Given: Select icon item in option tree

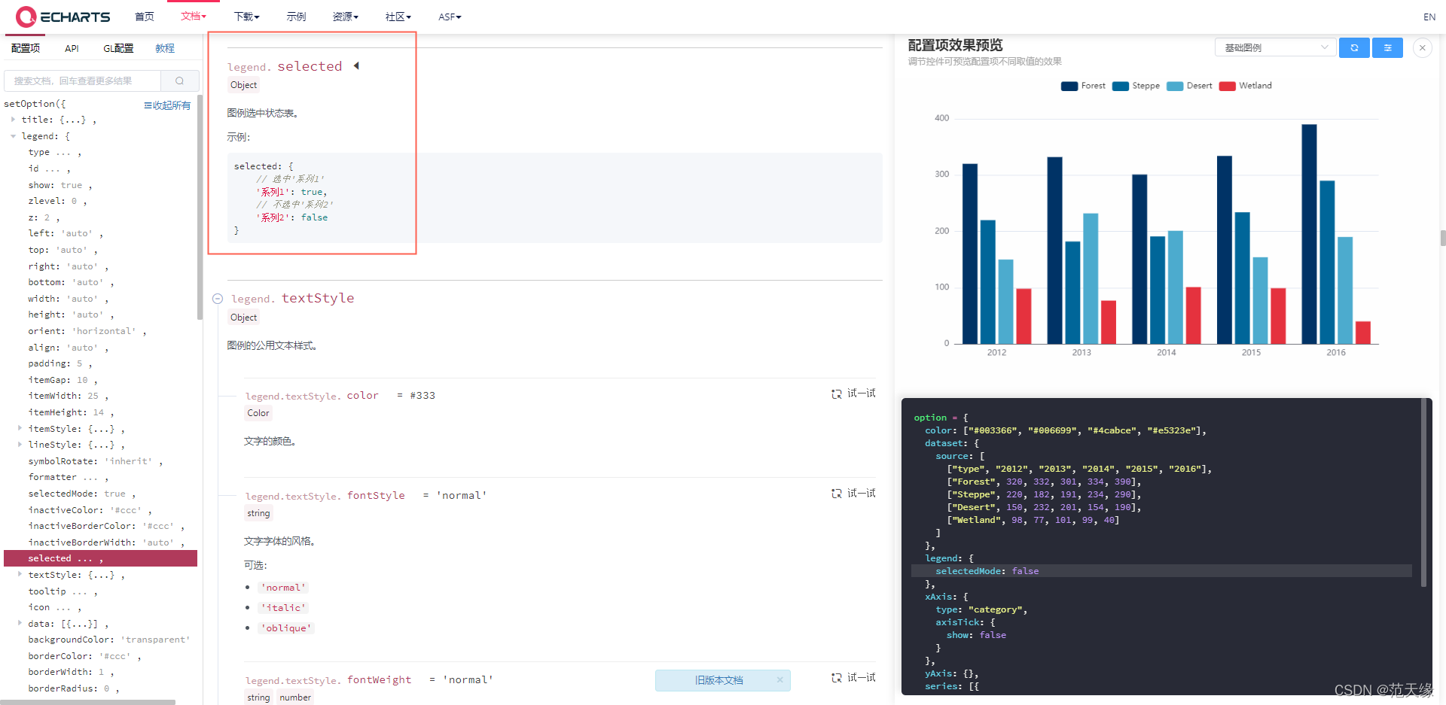Looking at the screenshot, I should coord(54,607).
